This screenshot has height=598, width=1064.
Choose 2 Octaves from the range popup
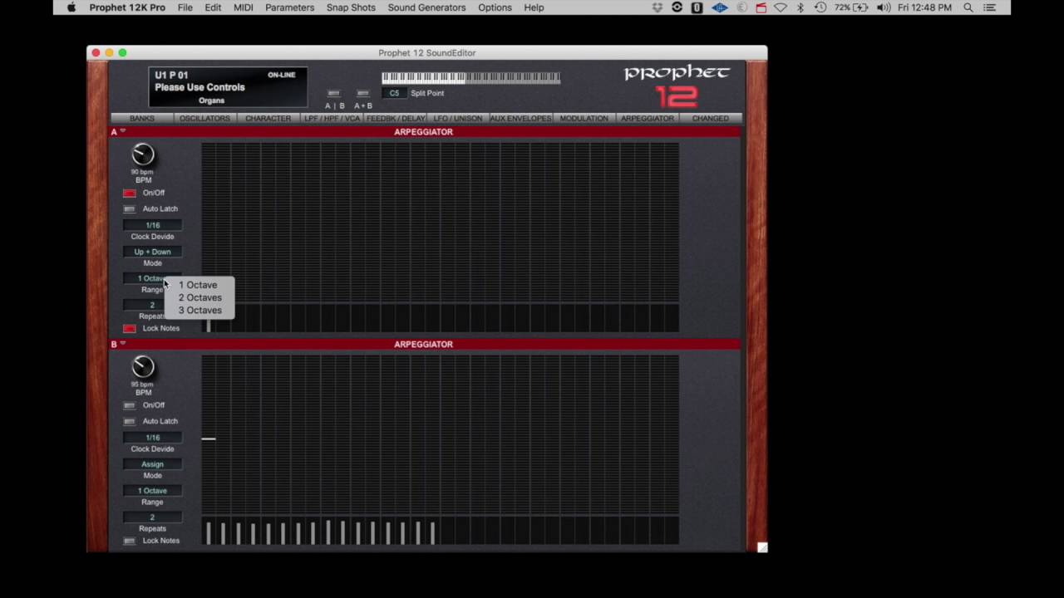pos(199,297)
